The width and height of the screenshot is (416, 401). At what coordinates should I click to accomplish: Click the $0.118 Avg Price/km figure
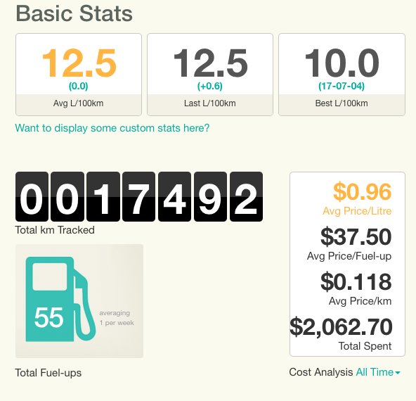pos(356,281)
